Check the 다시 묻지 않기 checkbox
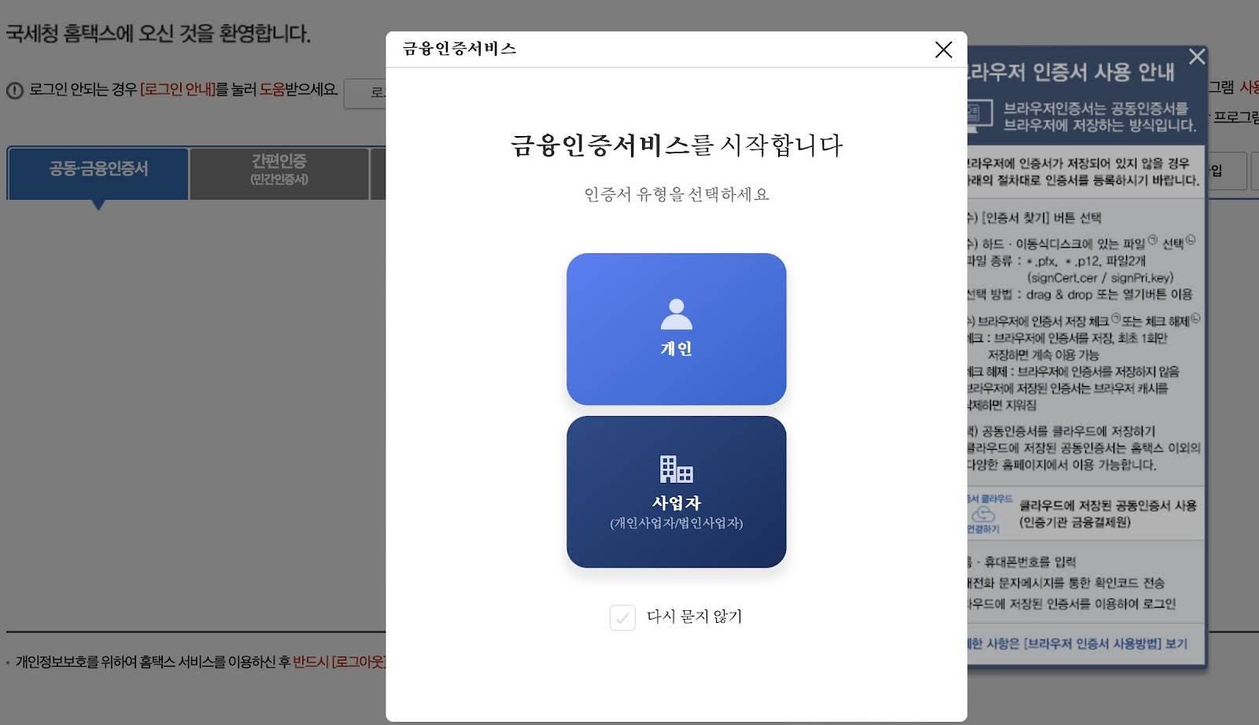 coord(622,617)
